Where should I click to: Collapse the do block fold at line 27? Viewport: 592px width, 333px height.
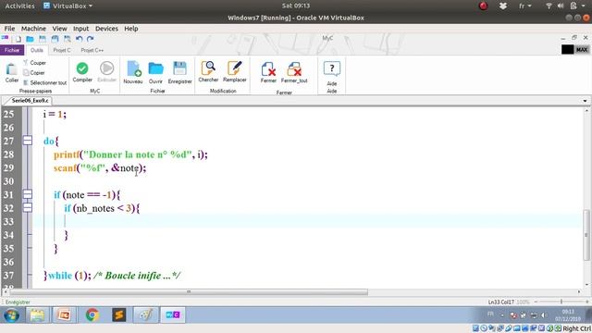click(28, 141)
